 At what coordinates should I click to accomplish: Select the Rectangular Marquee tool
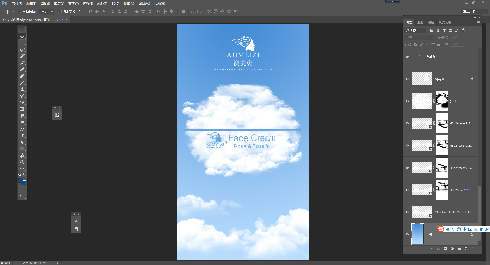click(x=22, y=43)
